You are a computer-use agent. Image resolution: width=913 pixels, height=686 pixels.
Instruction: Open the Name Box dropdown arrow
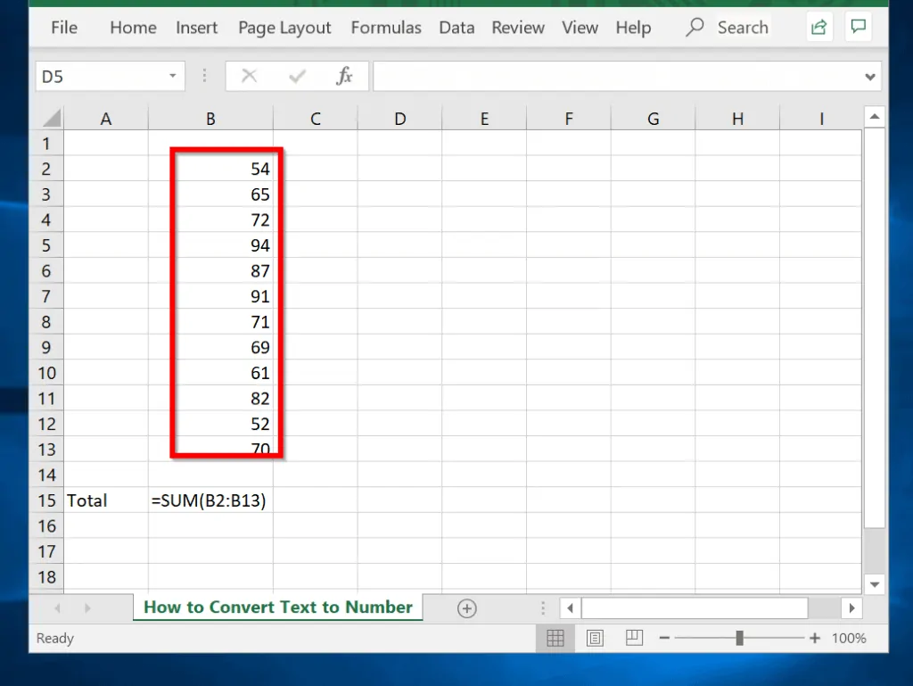click(172, 76)
